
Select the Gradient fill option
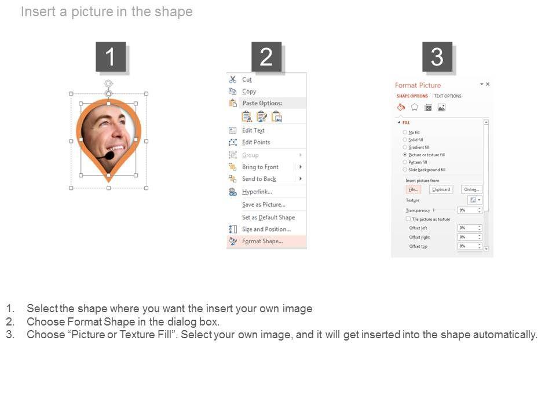[405, 148]
